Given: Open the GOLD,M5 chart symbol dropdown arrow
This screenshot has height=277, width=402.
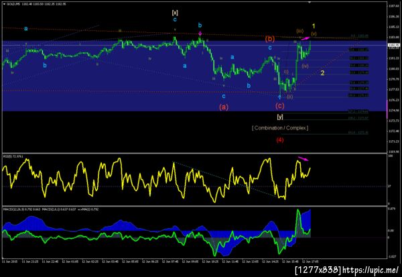Looking at the screenshot, I should [x=4, y=4].
